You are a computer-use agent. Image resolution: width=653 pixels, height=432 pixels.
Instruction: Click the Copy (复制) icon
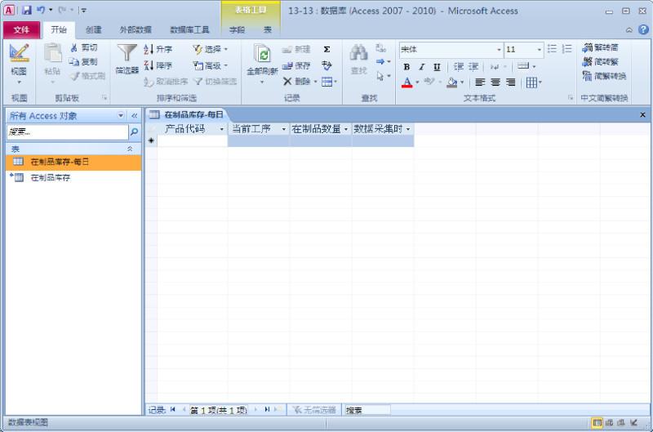click(x=74, y=61)
